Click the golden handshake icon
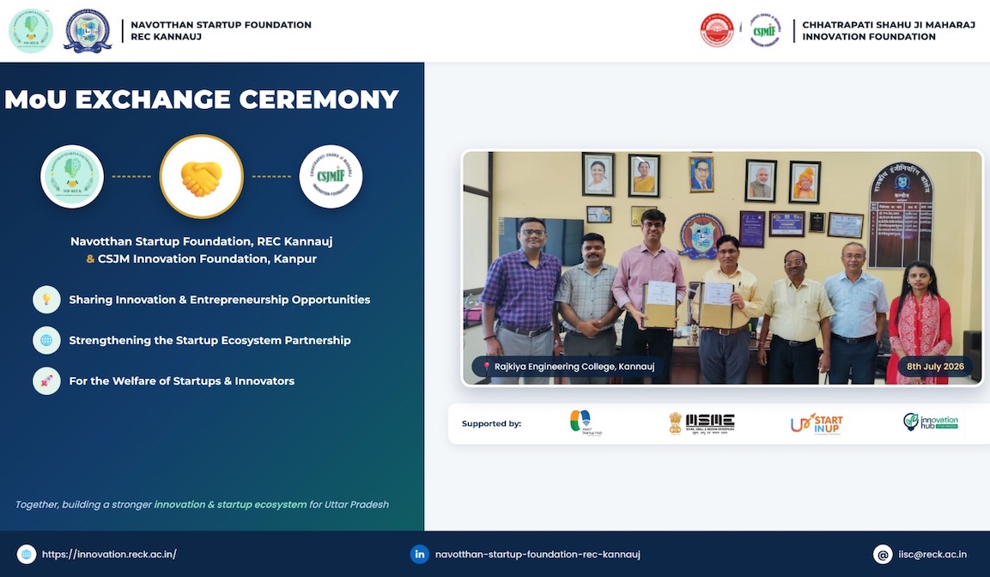The width and height of the screenshot is (990, 577). [202, 177]
